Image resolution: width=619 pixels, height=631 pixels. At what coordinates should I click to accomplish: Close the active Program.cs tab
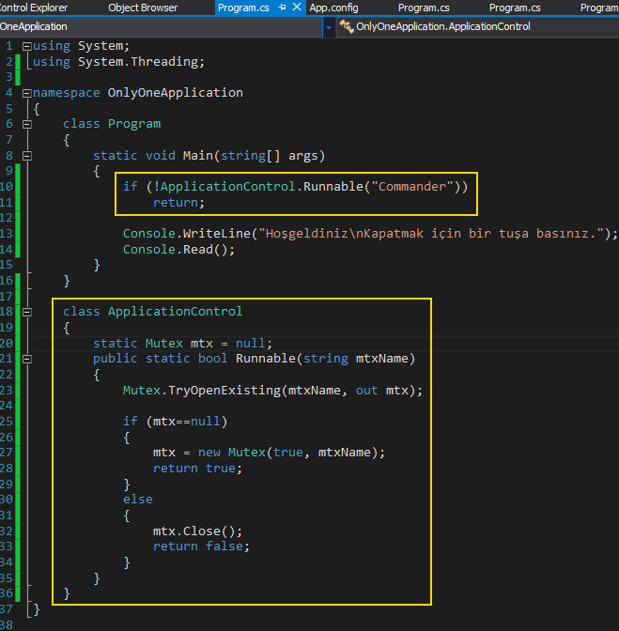(x=297, y=7)
